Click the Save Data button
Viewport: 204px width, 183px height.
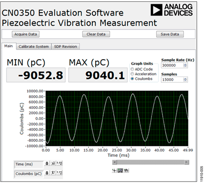click(170, 34)
